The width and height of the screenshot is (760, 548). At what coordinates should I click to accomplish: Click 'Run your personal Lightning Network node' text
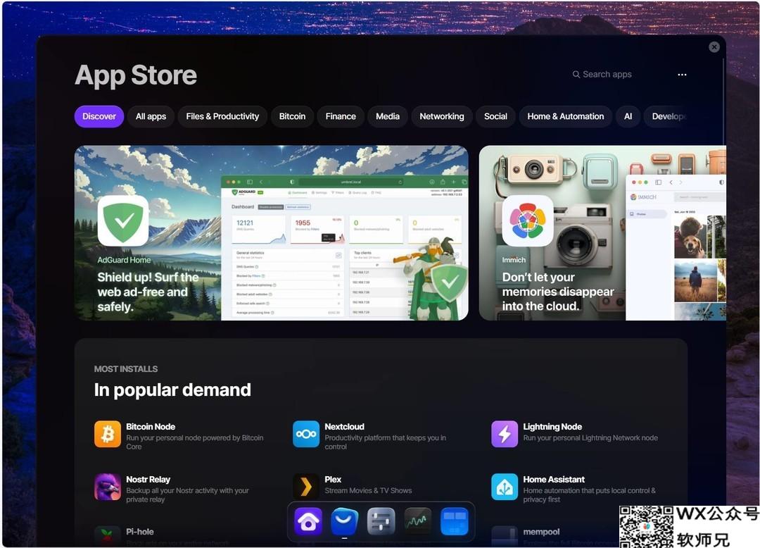590,438
